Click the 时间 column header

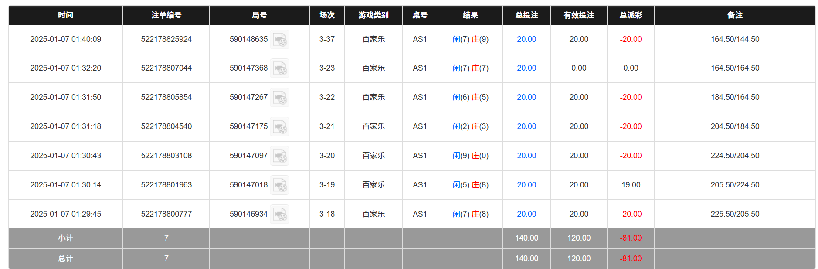coord(65,15)
